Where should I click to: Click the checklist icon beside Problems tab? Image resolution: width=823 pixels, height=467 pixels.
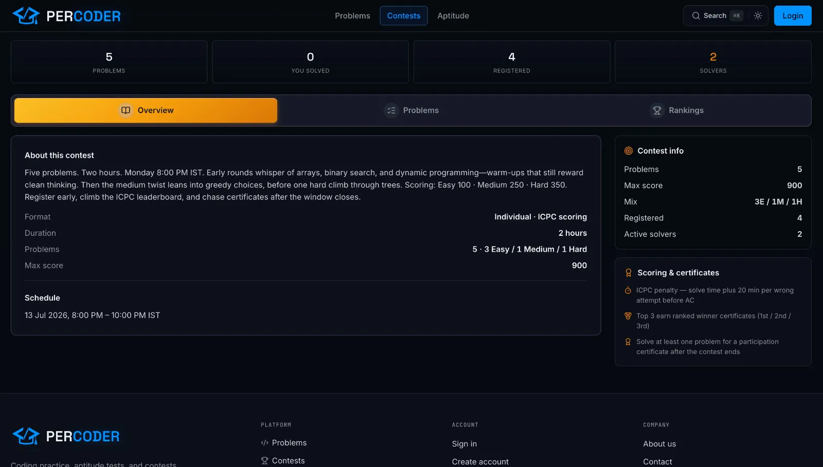(391, 110)
